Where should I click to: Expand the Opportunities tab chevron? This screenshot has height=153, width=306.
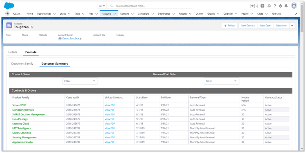(54, 14)
